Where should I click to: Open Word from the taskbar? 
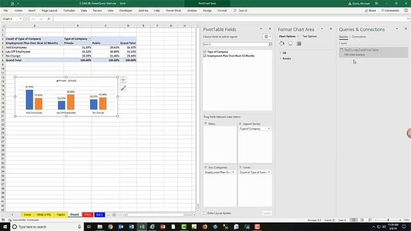pyautogui.click(x=131, y=227)
